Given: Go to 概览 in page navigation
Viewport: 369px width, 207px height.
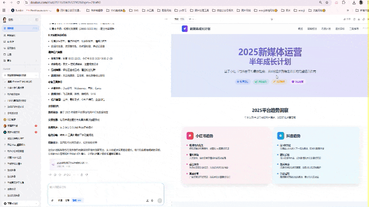Looking at the screenshot, I should tap(300, 28).
